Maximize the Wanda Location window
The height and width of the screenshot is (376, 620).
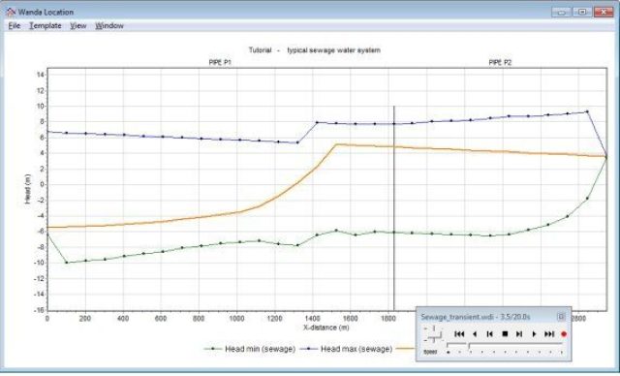click(582, 12)
